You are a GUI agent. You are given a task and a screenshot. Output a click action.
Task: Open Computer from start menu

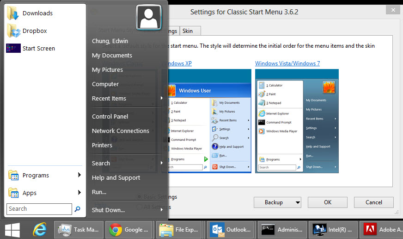point(105,84)
